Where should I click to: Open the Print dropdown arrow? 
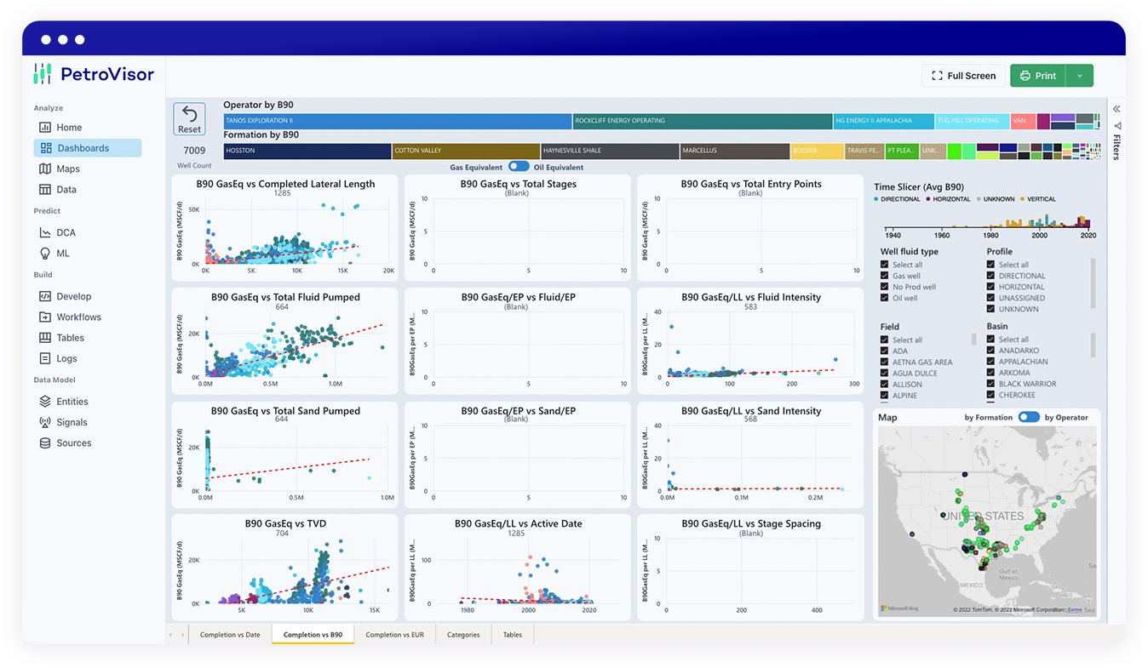(1079, 76)
